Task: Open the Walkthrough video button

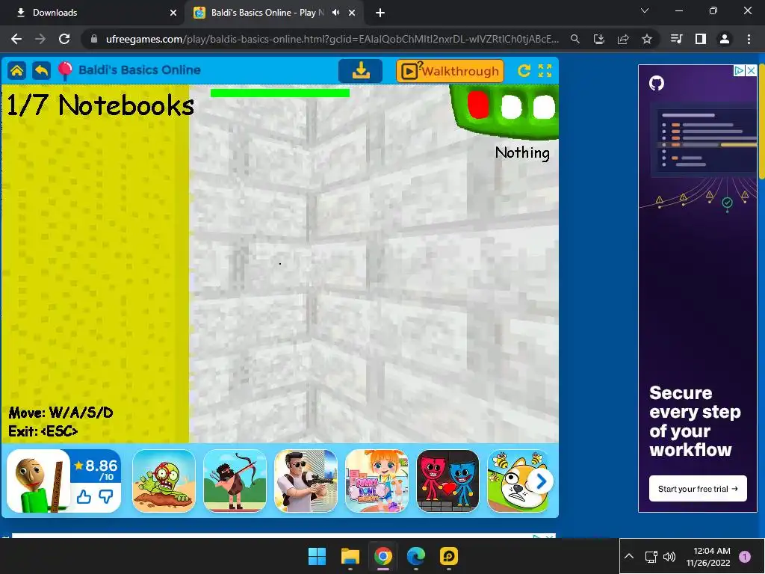Action: 450,71
